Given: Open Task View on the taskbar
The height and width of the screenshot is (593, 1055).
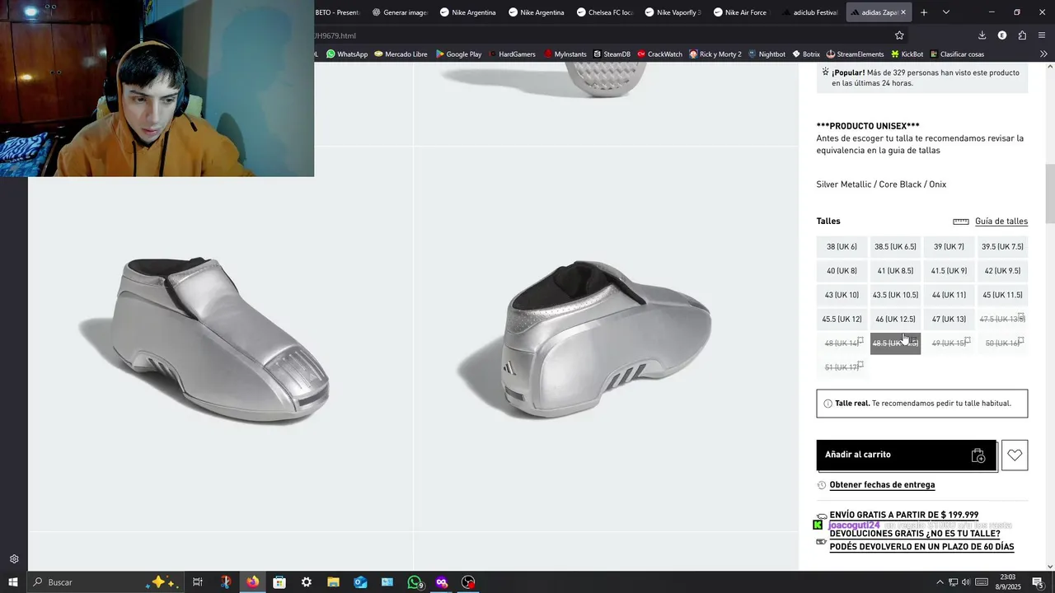Looking at the screenshot, I should coord(198,582).
